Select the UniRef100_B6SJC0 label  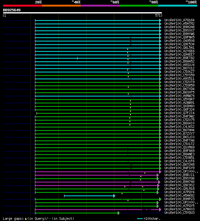pyautogui.click(x=179, y=137)
